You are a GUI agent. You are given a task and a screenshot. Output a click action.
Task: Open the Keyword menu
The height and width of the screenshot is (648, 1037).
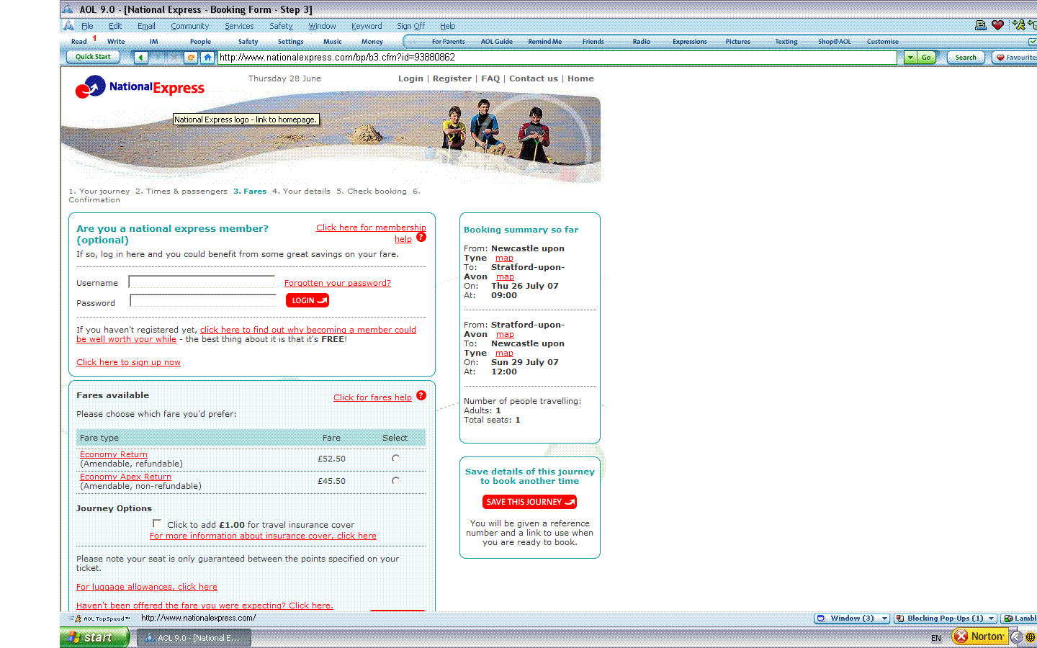(x=367, y=26)
